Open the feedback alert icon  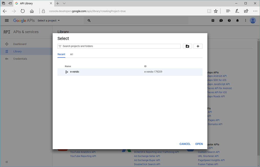pos(221,20)
